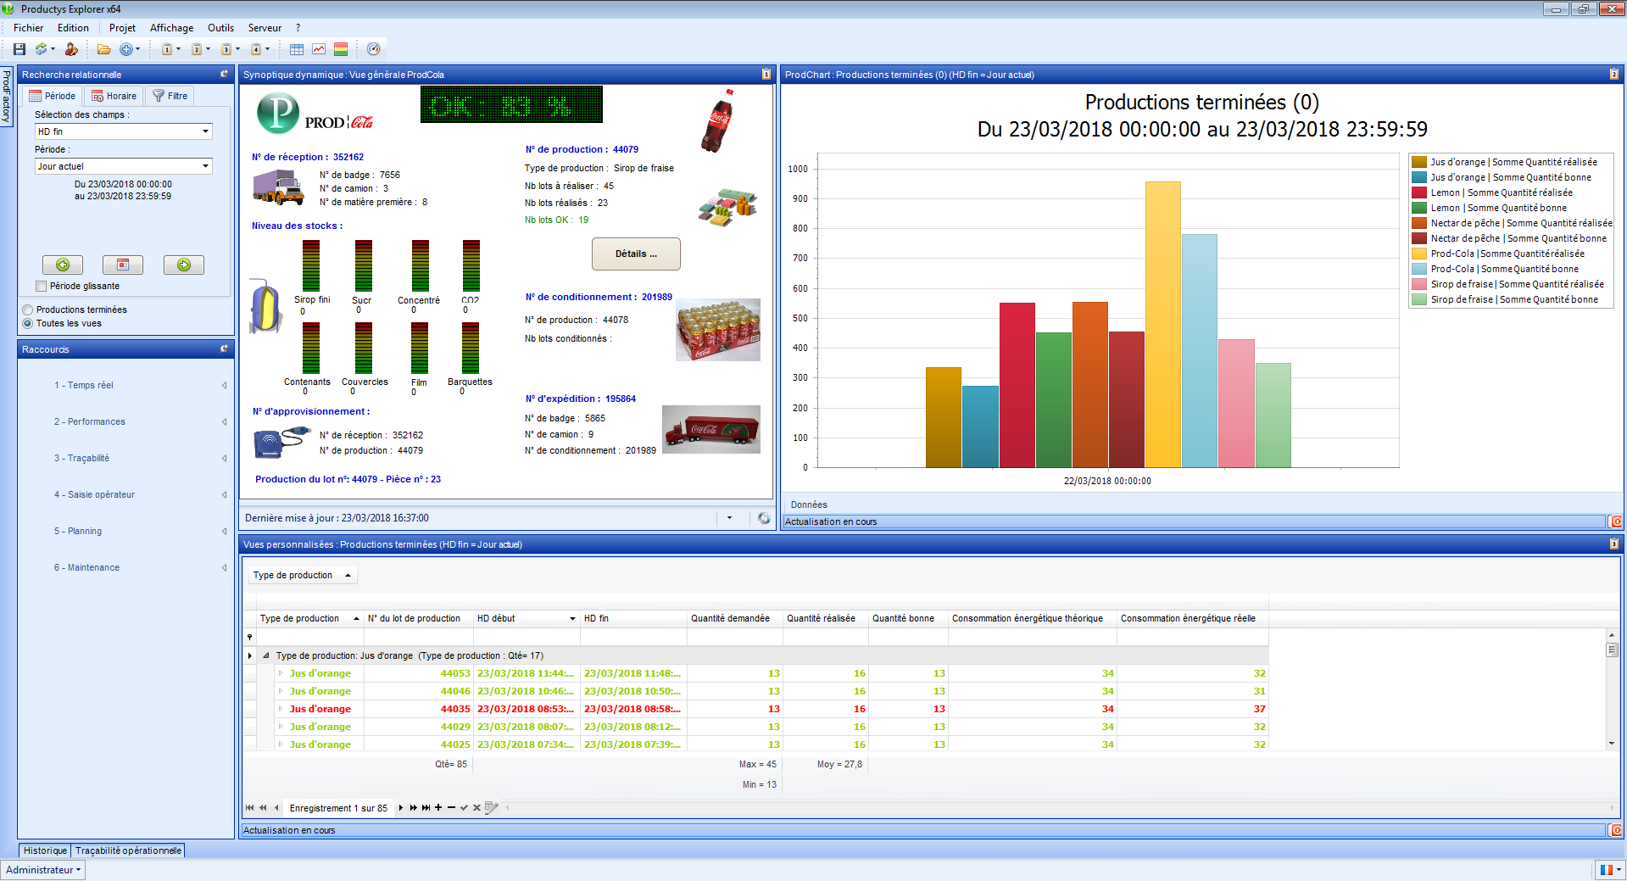Click the user with key icon
Viewport: 1627px width, 881px height.
[x=71, y=49]
